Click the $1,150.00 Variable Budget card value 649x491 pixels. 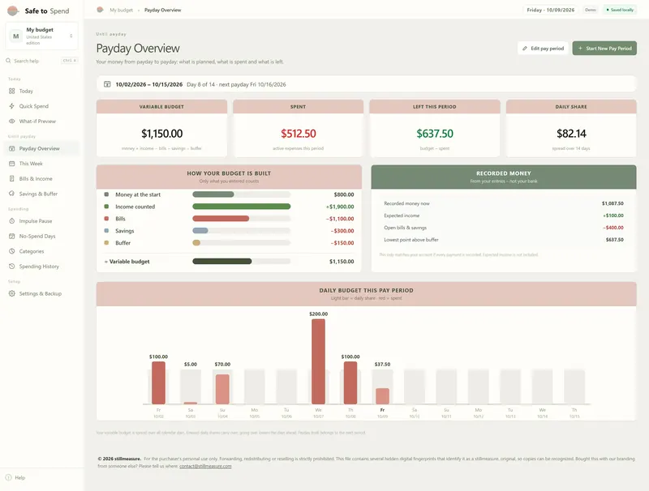(161, 134)
